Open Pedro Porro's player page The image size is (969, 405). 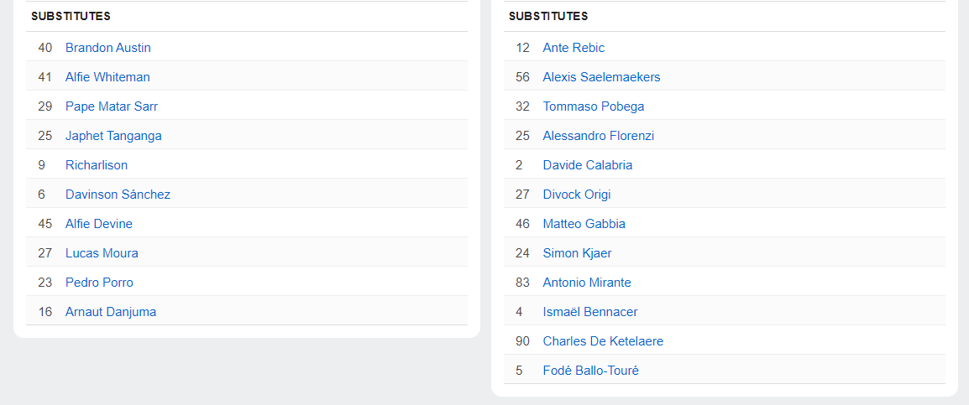[99, 283]
